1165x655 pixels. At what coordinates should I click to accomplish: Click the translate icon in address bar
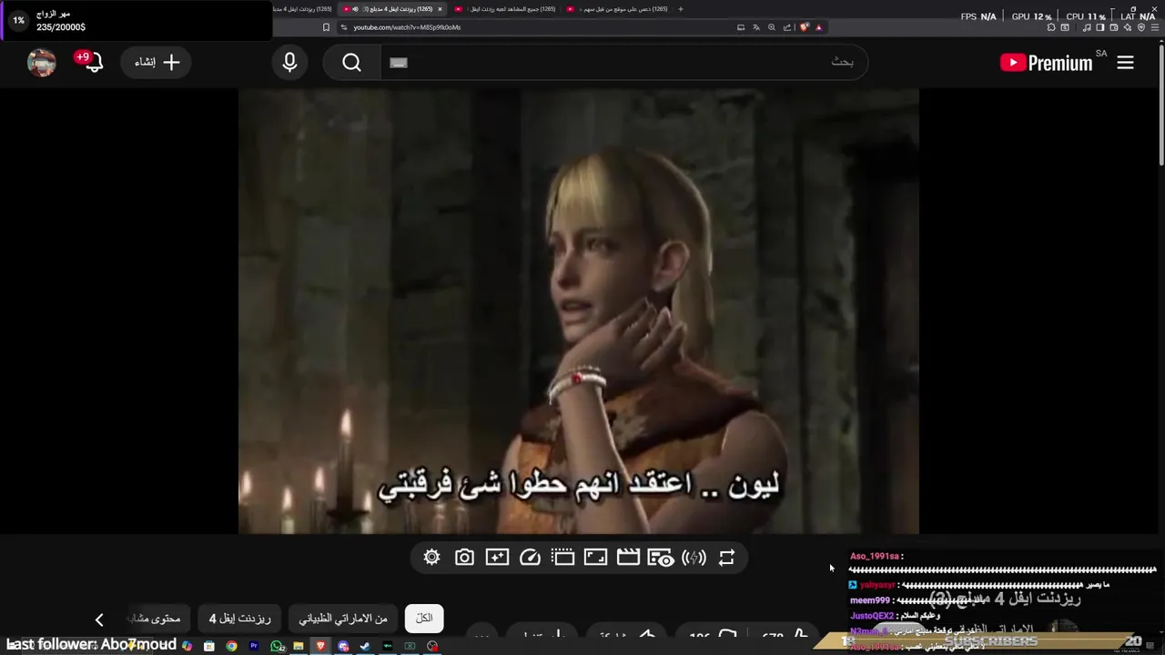[755, 27]
